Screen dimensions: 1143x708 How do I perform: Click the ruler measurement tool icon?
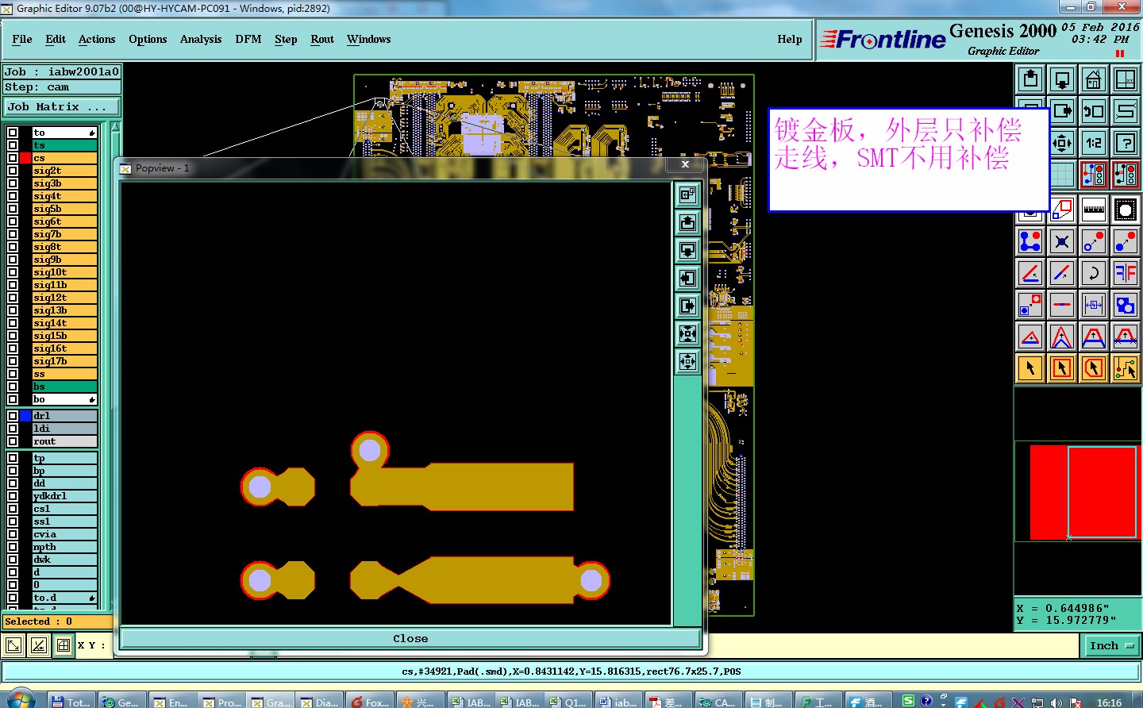(1094, 210)
